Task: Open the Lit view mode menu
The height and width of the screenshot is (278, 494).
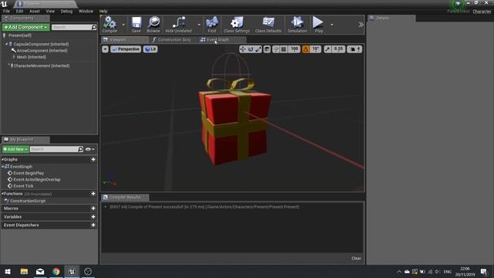Action: click(151, 49)
